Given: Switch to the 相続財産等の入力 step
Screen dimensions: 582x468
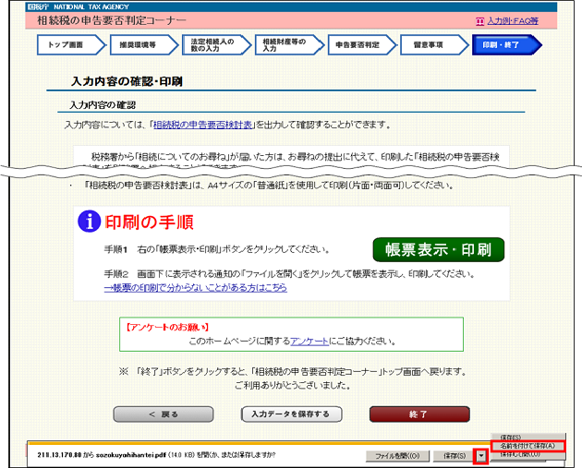Looking at the screenshot, I should point(289,45).
